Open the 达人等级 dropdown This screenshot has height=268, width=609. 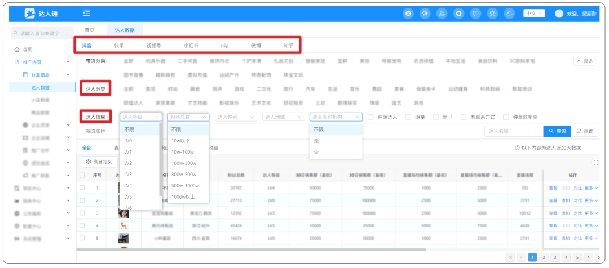[140, 117]
